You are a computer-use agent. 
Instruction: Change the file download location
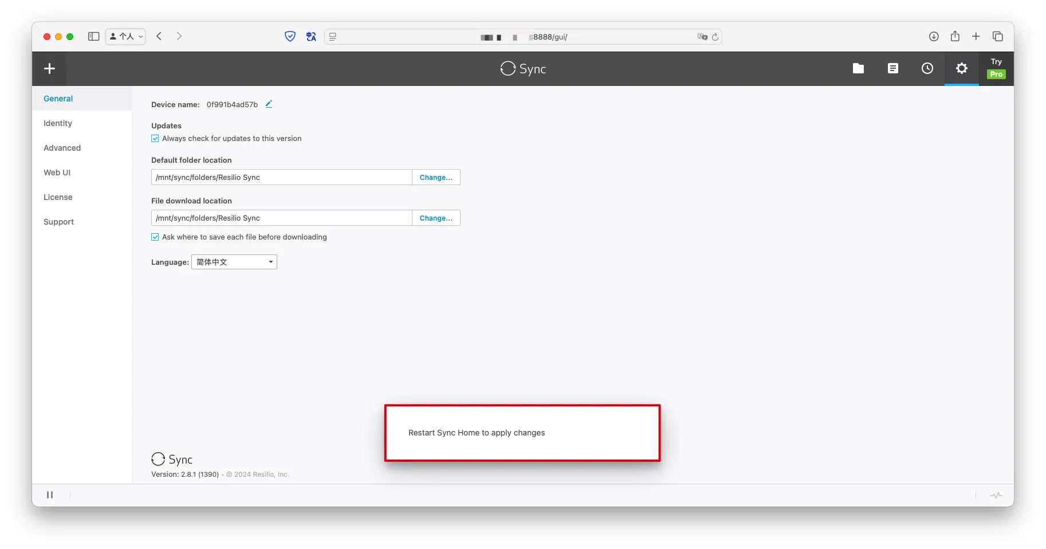tap(435, 218)
